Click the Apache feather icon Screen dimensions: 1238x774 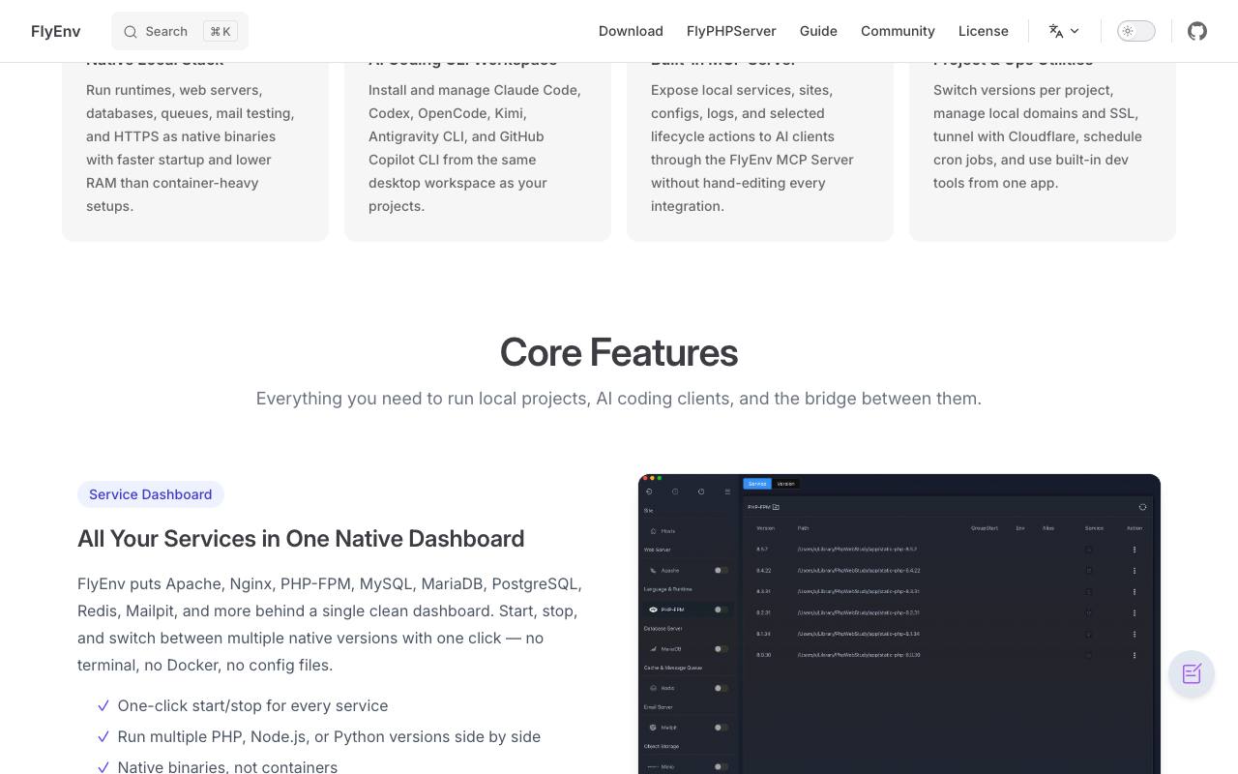pos(654,571)
